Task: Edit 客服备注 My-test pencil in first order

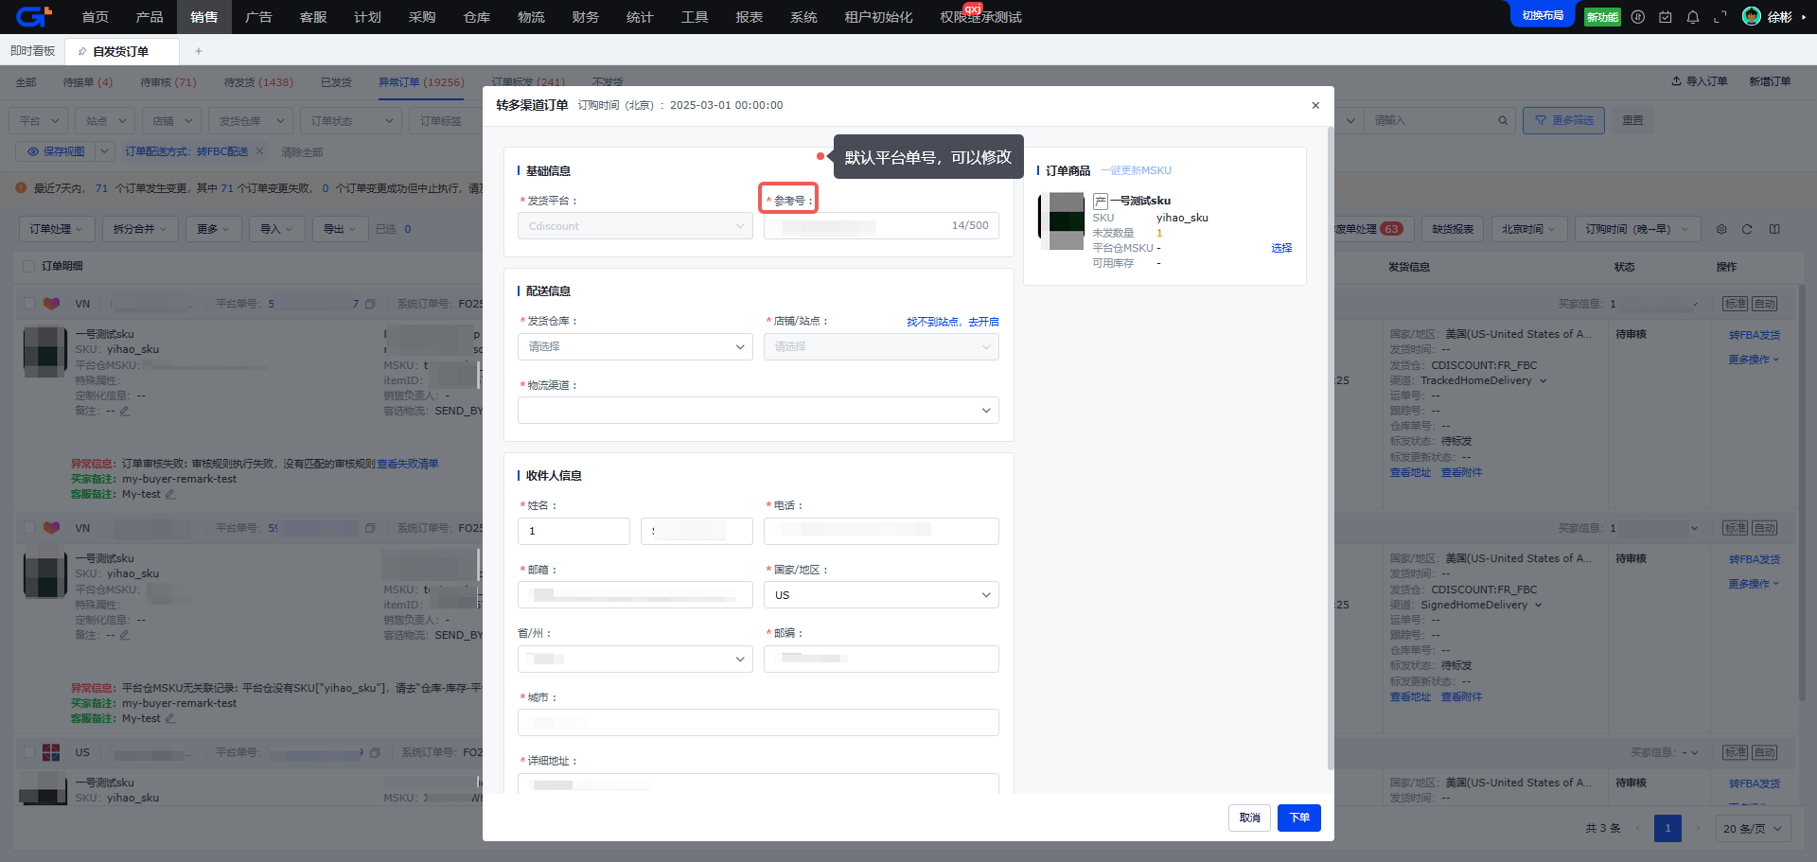Action: [x=170, y=494]
